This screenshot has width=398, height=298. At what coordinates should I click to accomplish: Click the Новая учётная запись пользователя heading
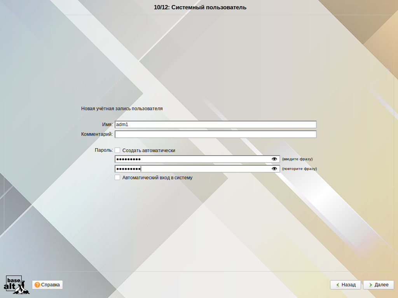point(122,109)
